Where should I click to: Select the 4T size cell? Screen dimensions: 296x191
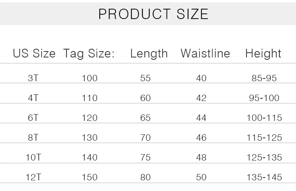[33, 98]
